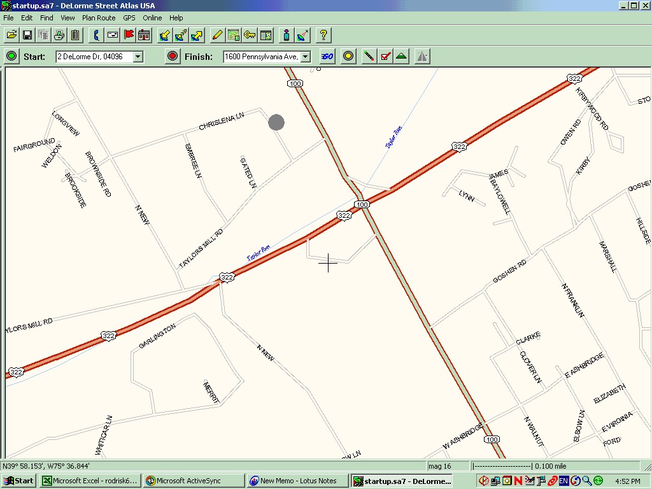Click the red Finish point button
This screenshot has height=489, width=652.
point(173,56)
